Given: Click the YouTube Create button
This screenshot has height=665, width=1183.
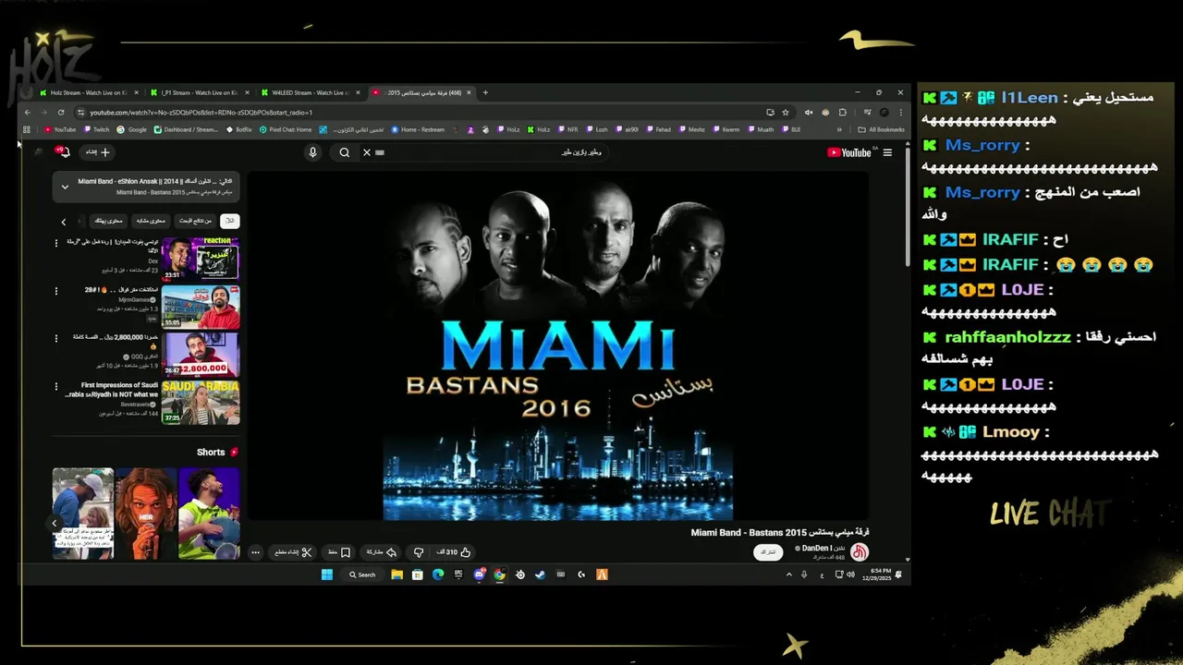Looking at the screenshot, I should tap(98, 151).
